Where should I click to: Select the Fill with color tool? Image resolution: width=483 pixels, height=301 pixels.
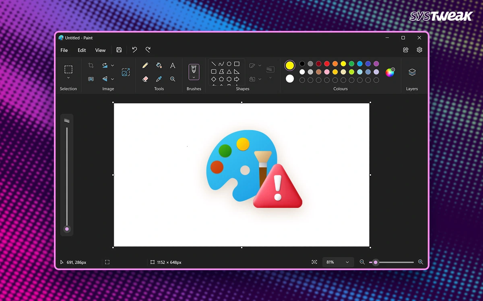(159, 65)
